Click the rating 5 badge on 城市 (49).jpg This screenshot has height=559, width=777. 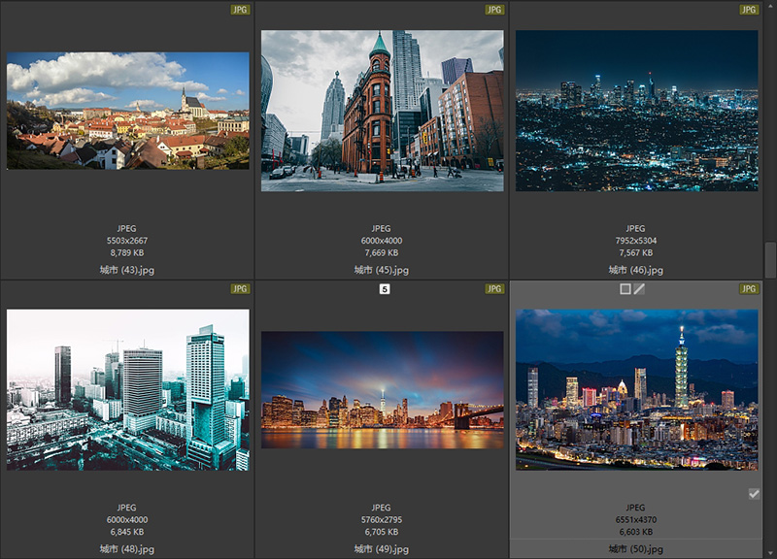[x=384, y=289]
